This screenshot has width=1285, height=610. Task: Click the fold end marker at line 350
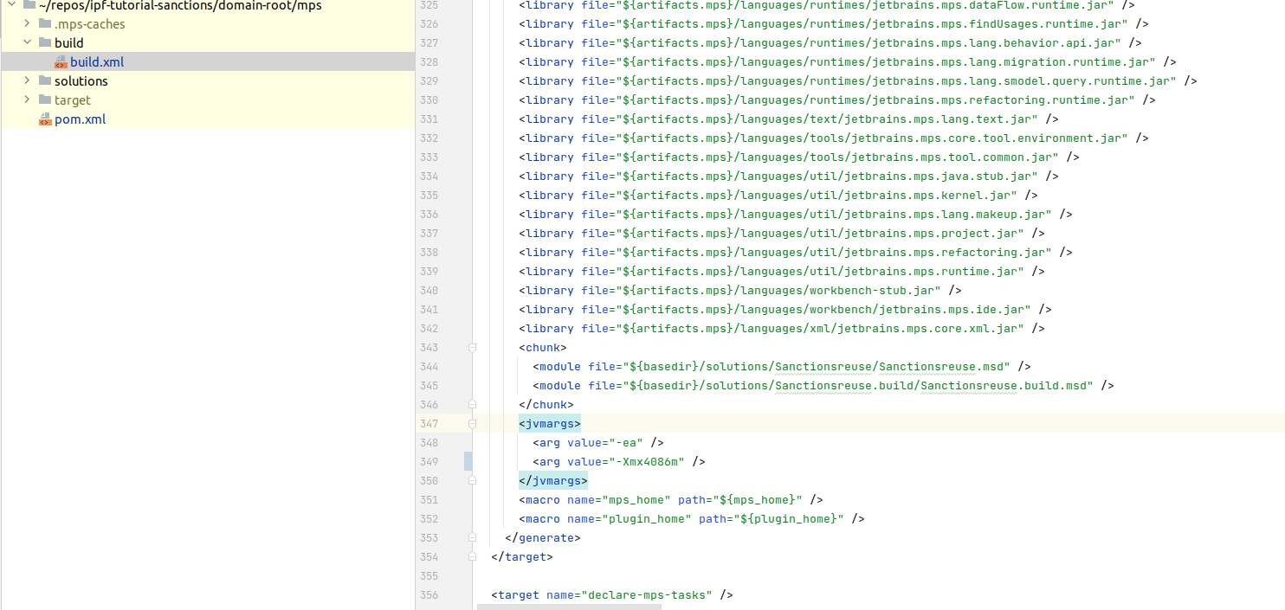[x=473, y=480]
